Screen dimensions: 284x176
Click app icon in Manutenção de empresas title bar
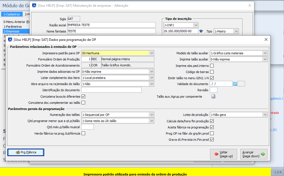click(34, 5)
